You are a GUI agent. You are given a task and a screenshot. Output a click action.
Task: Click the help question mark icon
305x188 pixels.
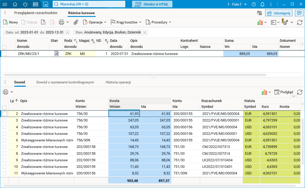(x=254, y=4)
